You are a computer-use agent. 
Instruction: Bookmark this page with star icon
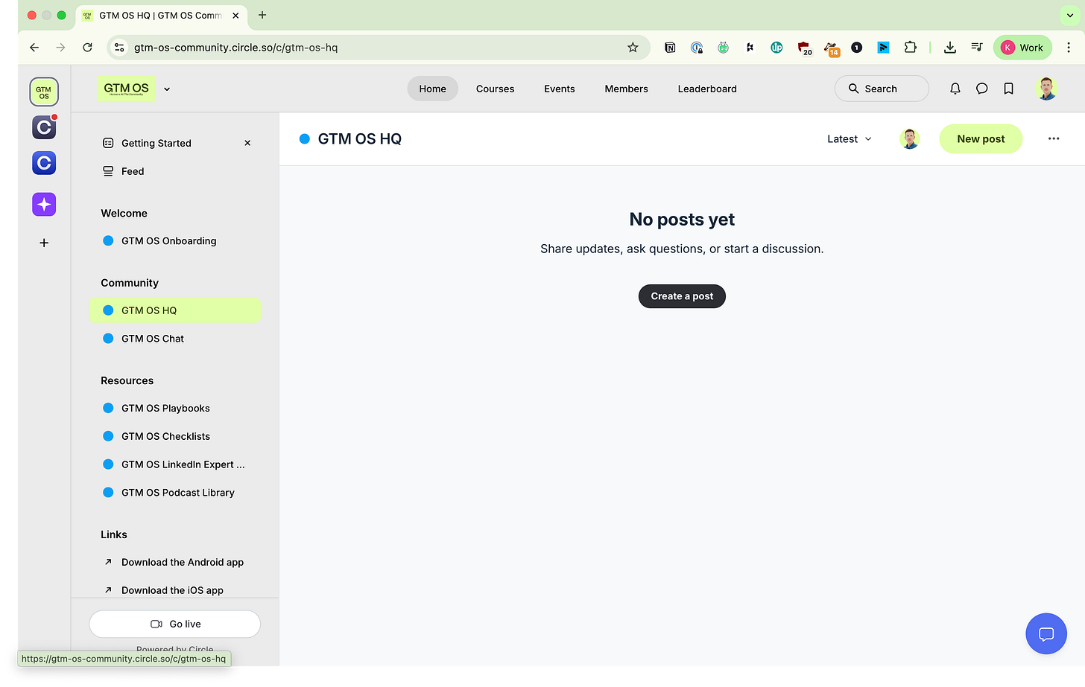click(x=633, y=48)
